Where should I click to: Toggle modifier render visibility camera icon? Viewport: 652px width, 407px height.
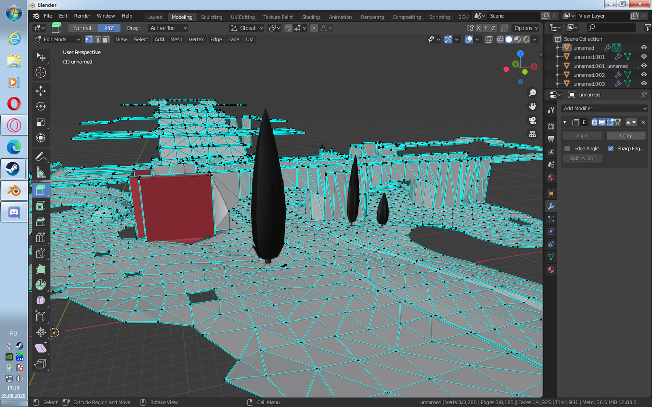click(594, 122)
